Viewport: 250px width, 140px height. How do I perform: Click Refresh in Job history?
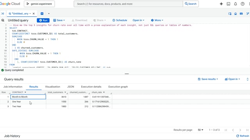[243, 136]
